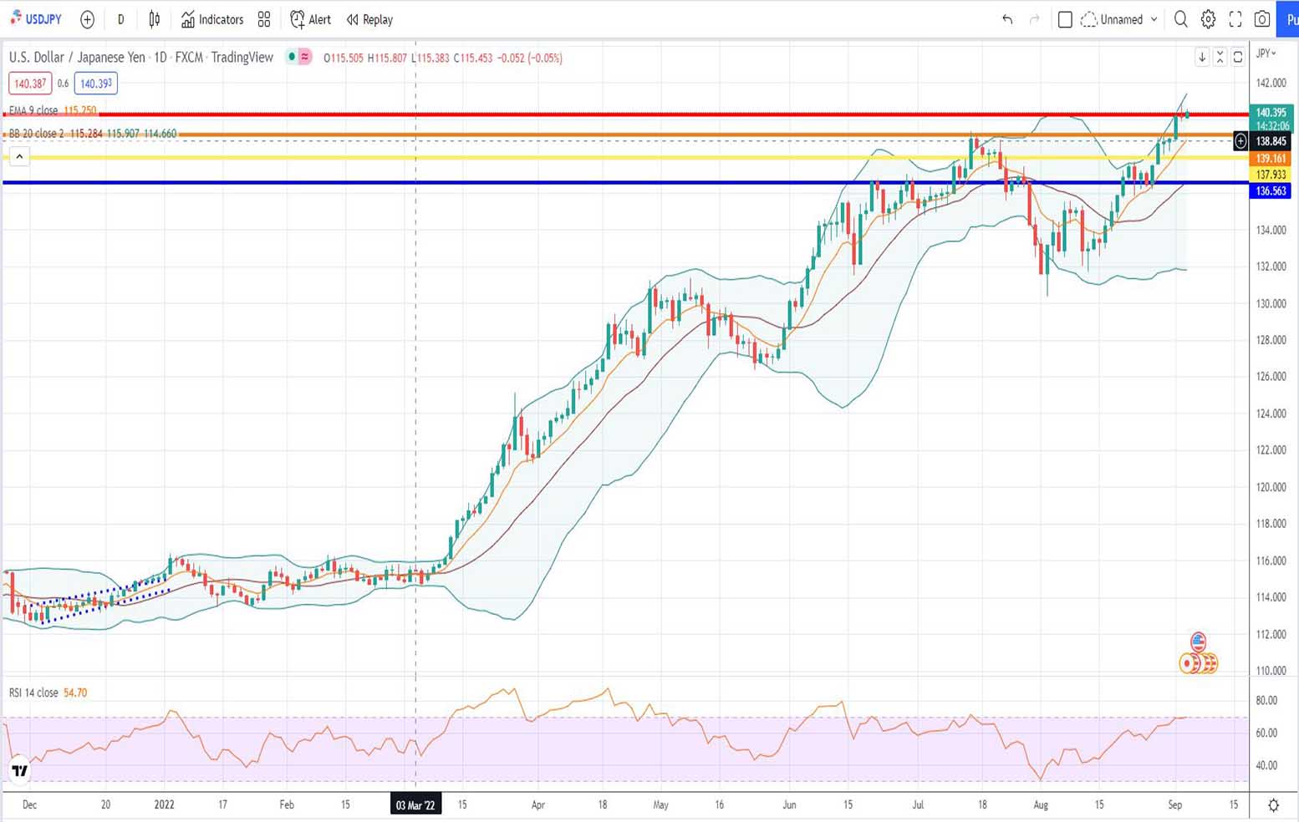Screen dimensions: 1299x822
Task: Click the US flag economic event marker
Action: 1198,642
